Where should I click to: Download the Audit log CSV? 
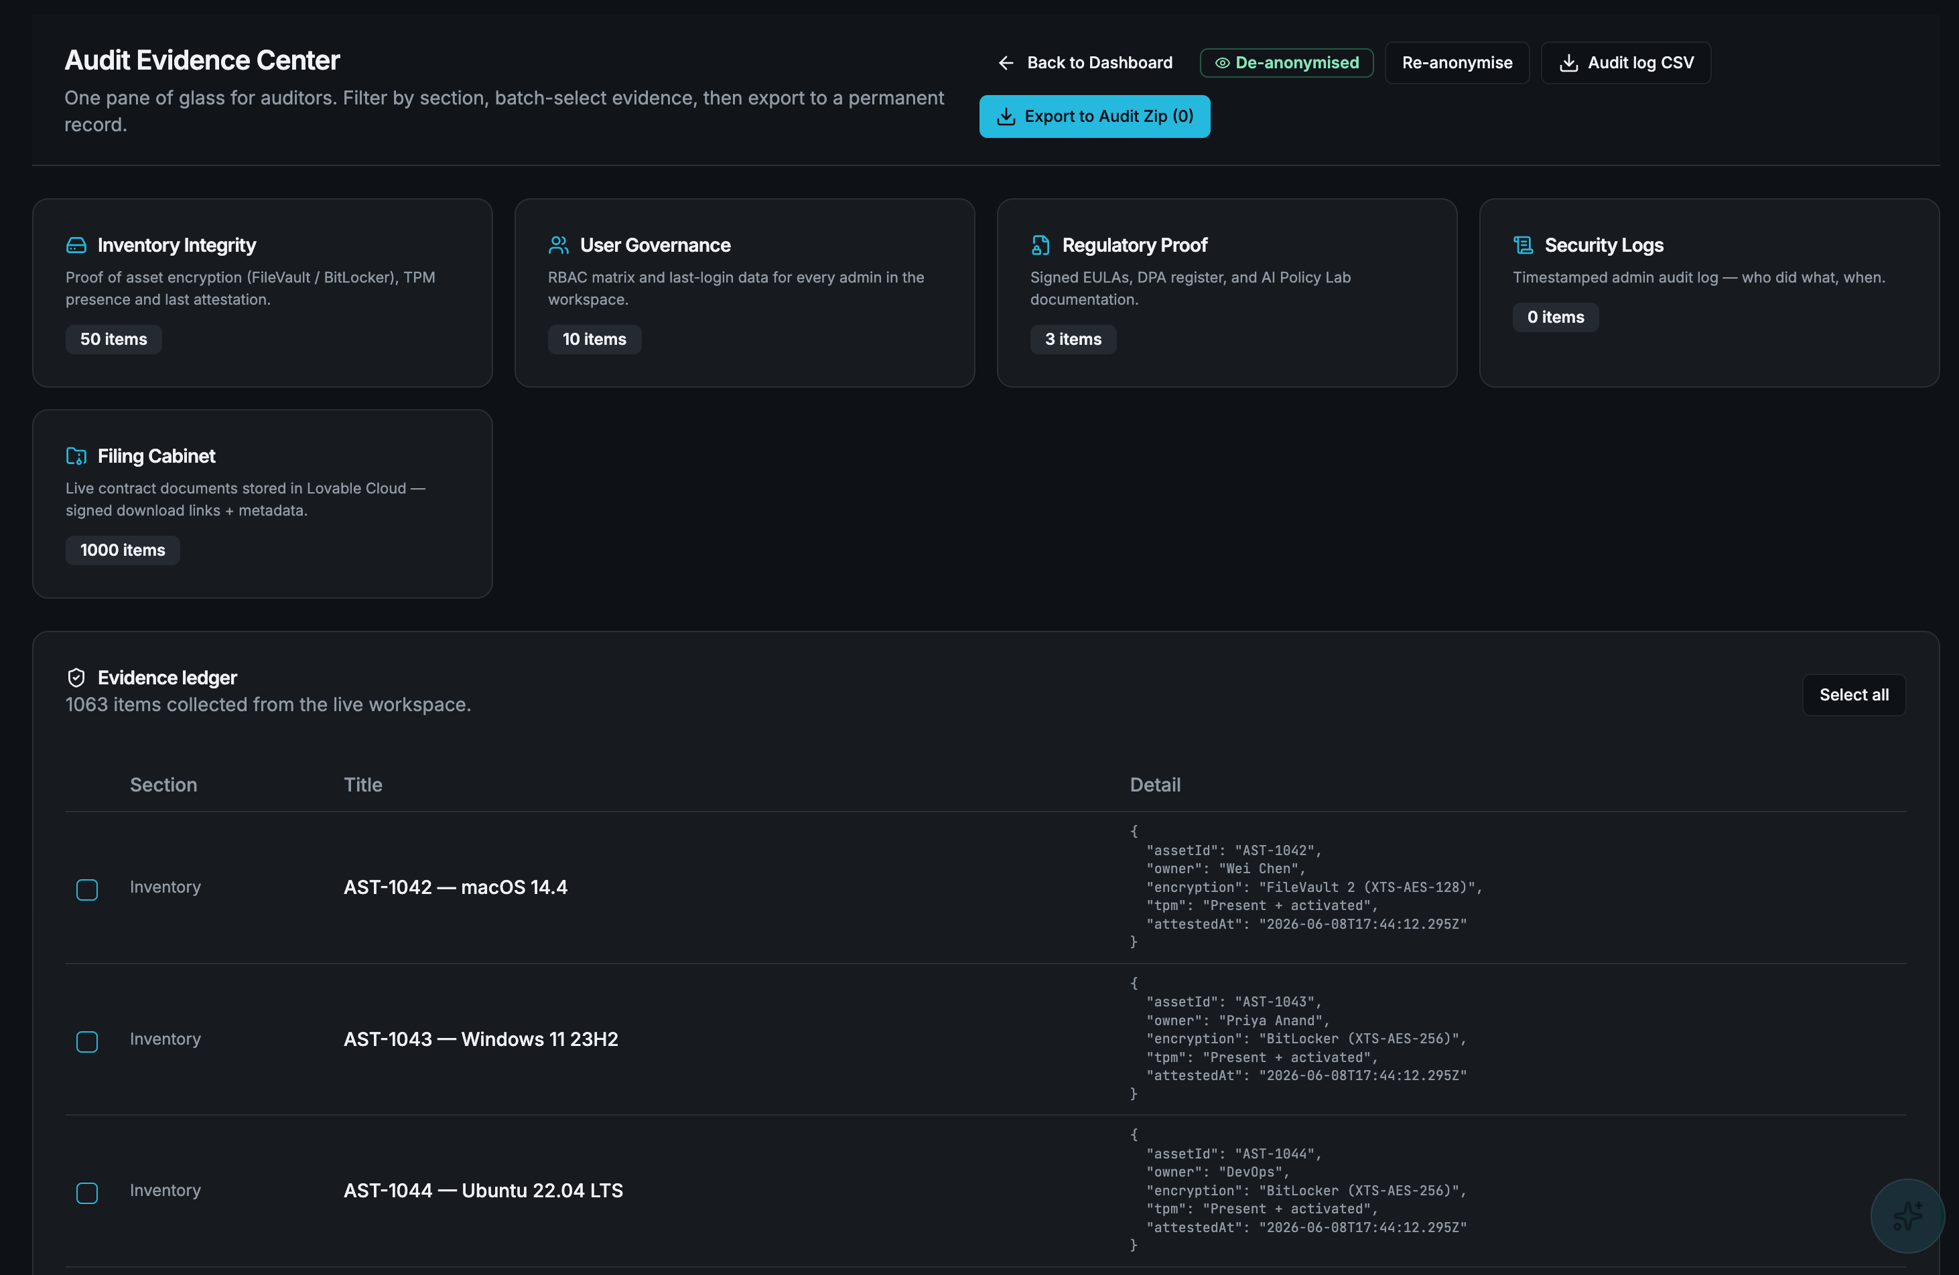(1625, 62)
